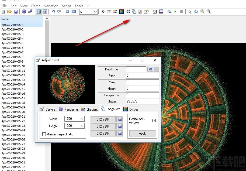Click the green run script arrow
246x171 pixels.
pyautogui.click(x=175, y=12)
